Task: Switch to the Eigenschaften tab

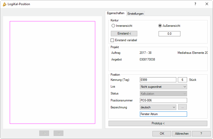Action: point(116,13)
